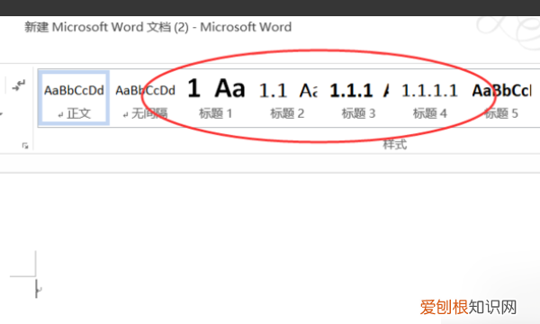540x324 pixels.
Task: Toggle show paragraph marks icon
Action: point(19,85)
